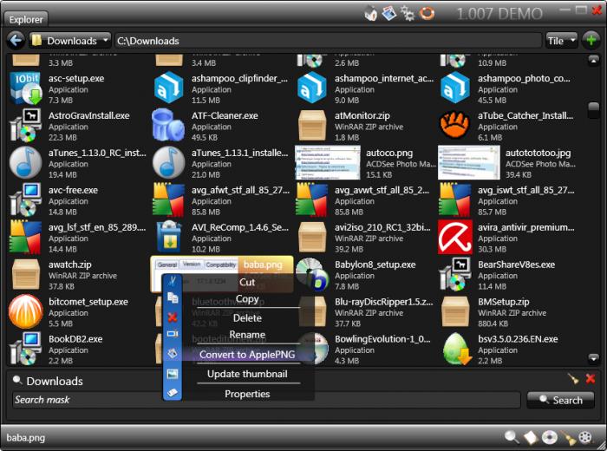Click the picture frame icon in title bar

pyautogui.click(x=389, y=14)
